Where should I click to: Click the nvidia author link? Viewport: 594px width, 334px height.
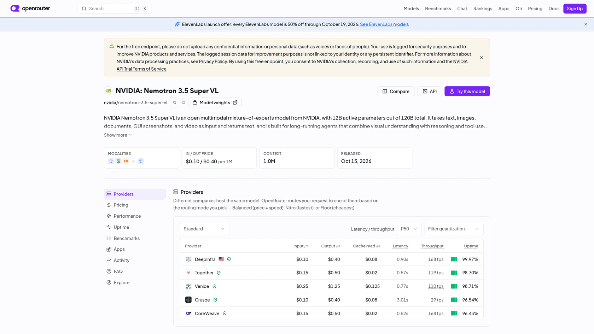coord(110,102)
